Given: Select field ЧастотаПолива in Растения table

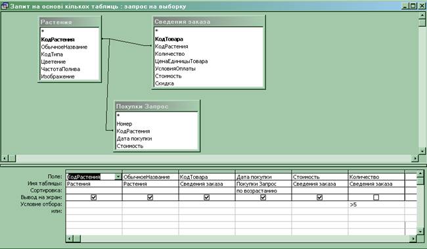Looking at the screenshot, I should click(60, 69).
